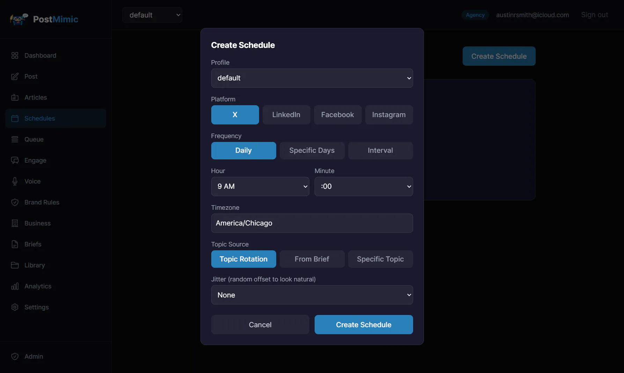Select X as the platform

click(x=235, y=115)
